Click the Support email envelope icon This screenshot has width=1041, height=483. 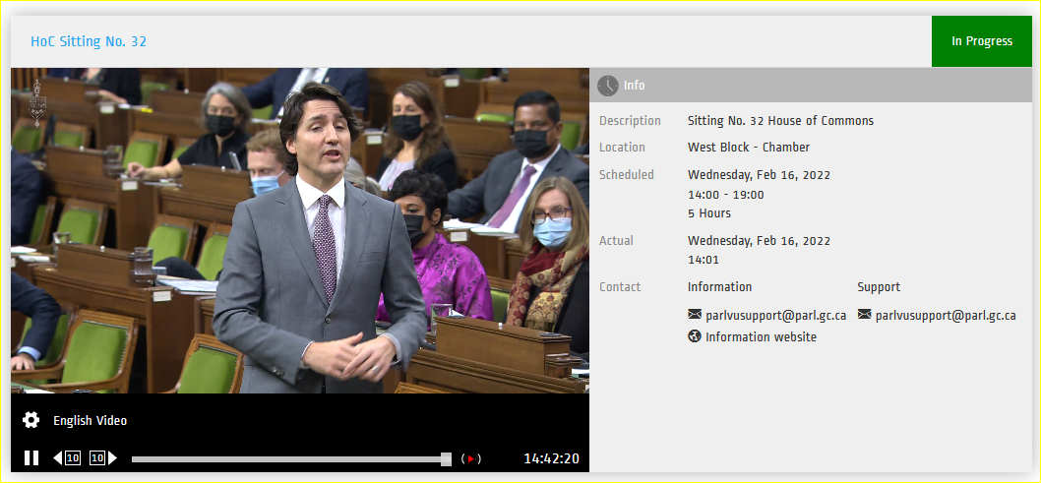pyautogui.click(x=865, y=314)
